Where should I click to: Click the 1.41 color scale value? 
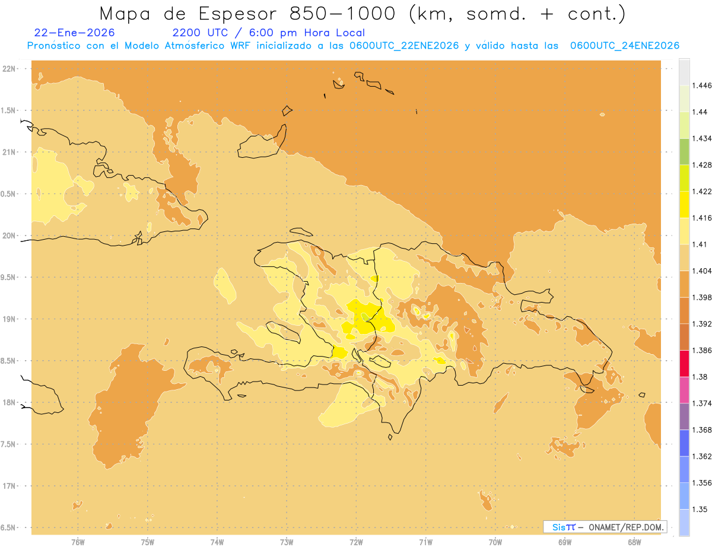[x=701, y=244]
